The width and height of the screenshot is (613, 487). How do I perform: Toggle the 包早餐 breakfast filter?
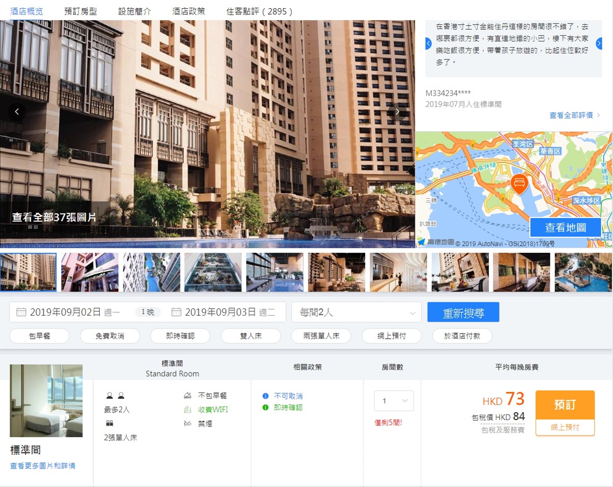pyautogui.click(x=40, y=336)
